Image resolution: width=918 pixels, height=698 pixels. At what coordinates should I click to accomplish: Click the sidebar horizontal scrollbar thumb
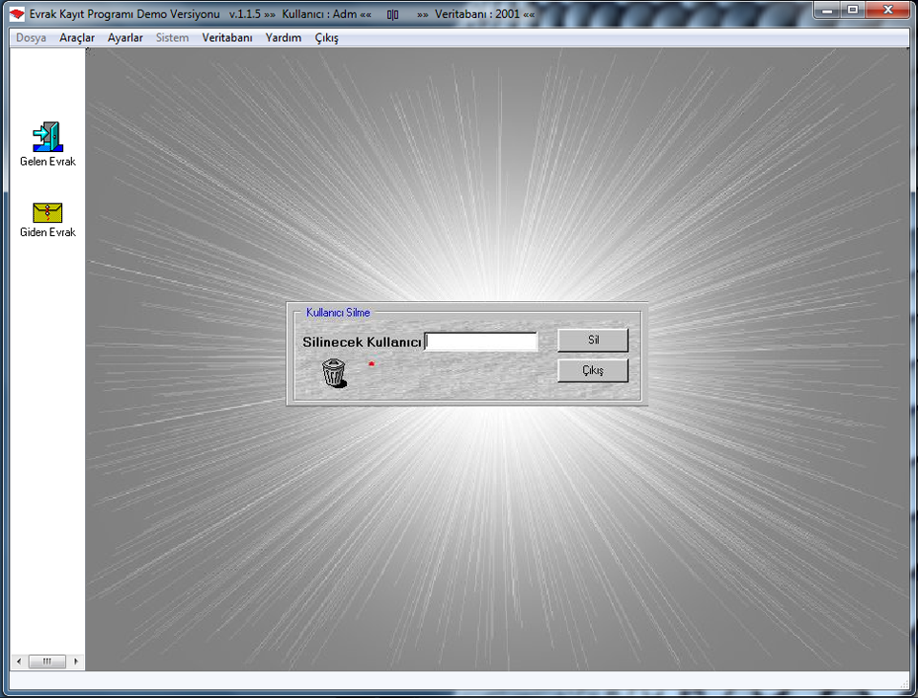pos(47,661)
